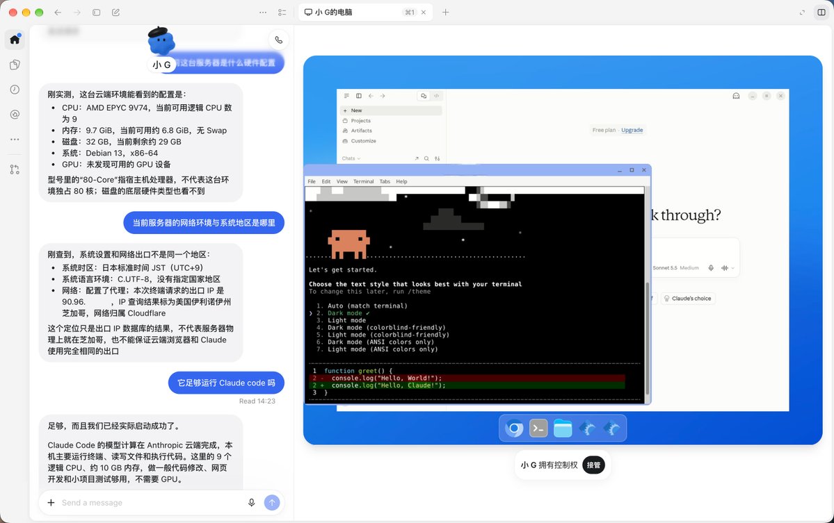Select '3. Light mode' theme option in terminal
This screenshot has width=834, height=523.
[x=341, y=320]
